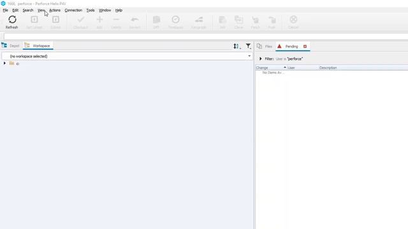Click the Submit toolbar icon
The height and width of the screenshot is (229, 408).
55,20
